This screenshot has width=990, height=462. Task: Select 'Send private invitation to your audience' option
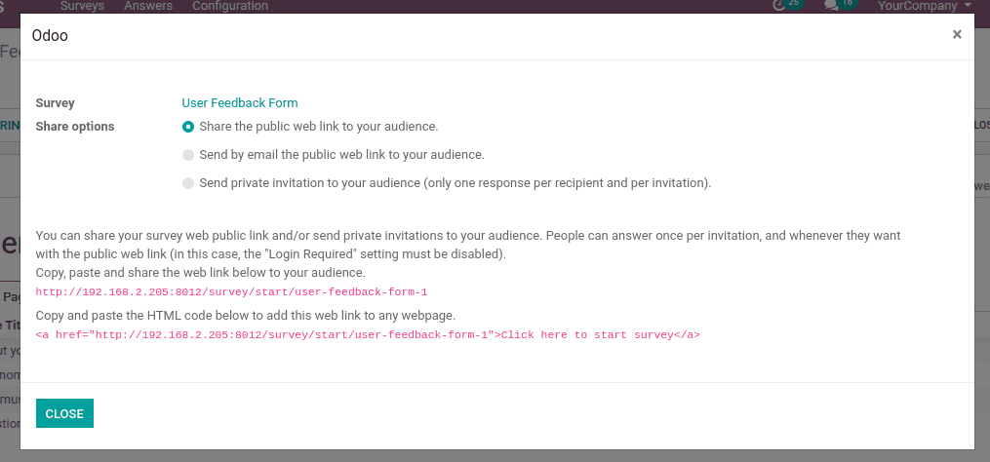click(x=188, y=183)
